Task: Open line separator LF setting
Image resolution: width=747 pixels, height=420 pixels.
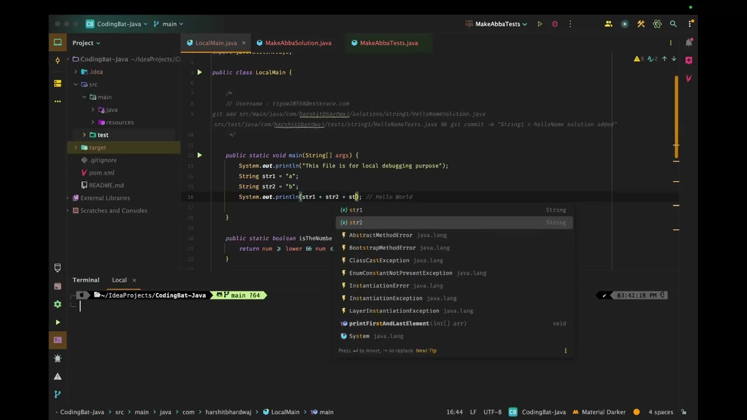Action: pyautogui.click(x=473, y=412)
